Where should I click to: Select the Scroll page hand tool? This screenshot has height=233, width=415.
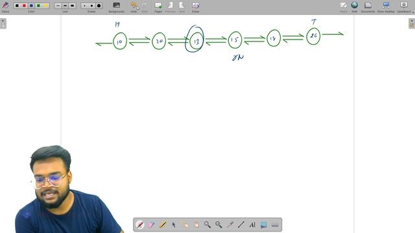pyautogui.click(x=196, y=225)
